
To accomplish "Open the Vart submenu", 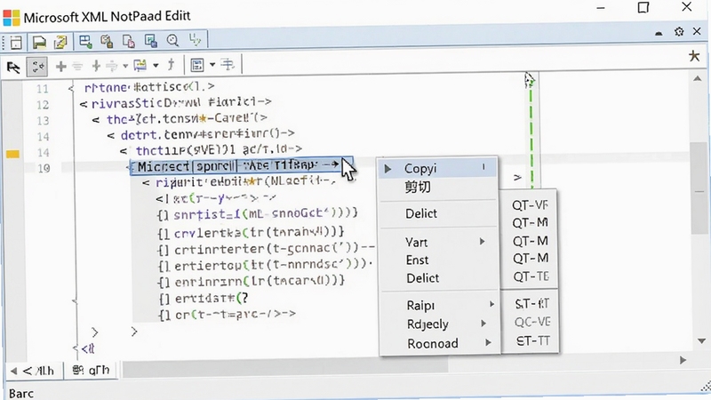I will [437, 242].
